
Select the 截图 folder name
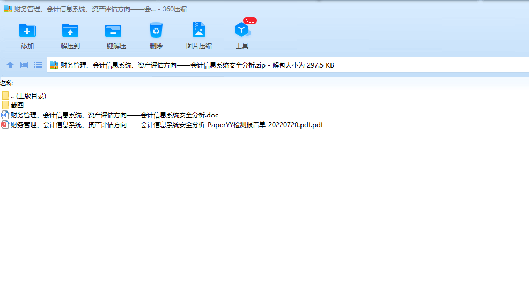17,105
